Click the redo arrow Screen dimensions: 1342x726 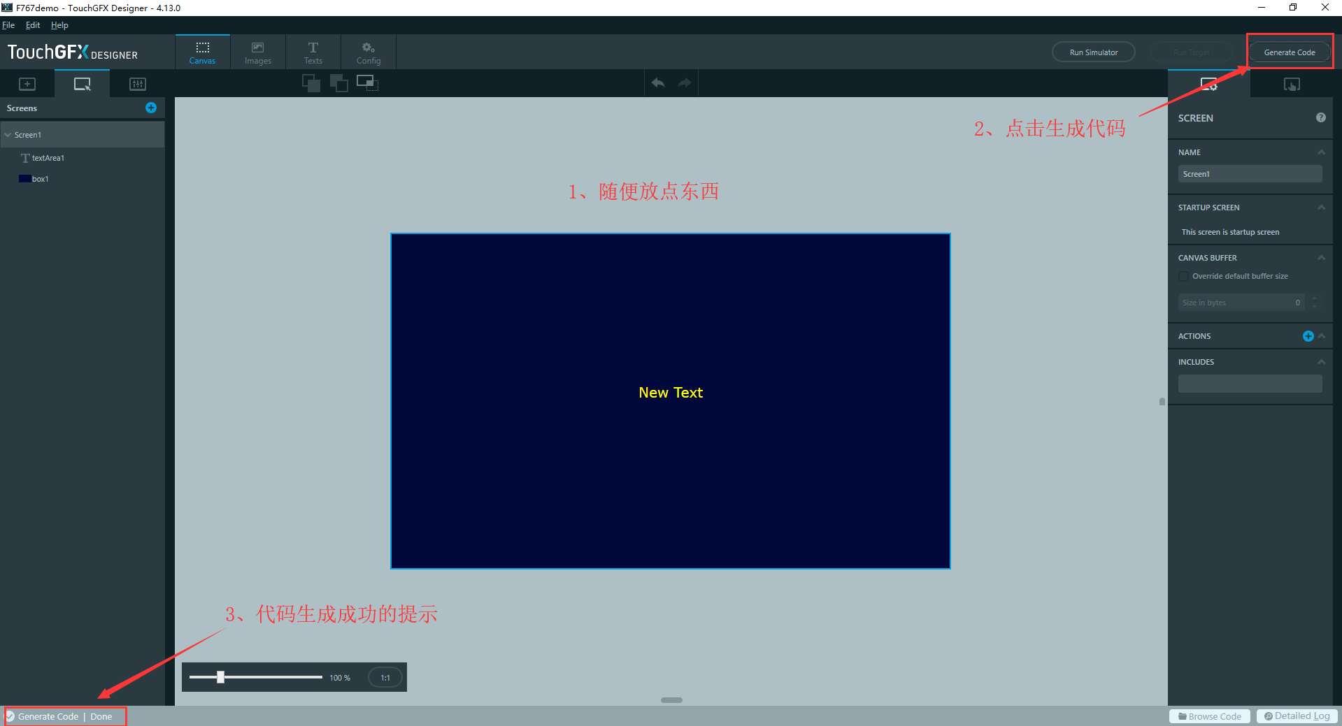pyautogui.click(x=685, y=83)
